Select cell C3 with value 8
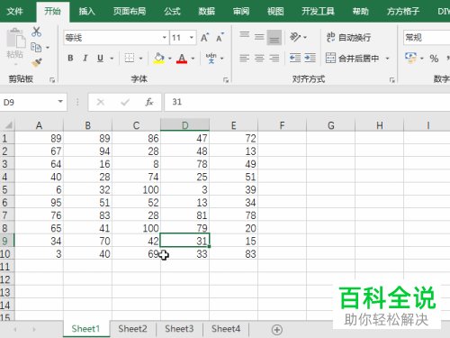Viewport: 450px width, 338px height. [x=136, y=164]
